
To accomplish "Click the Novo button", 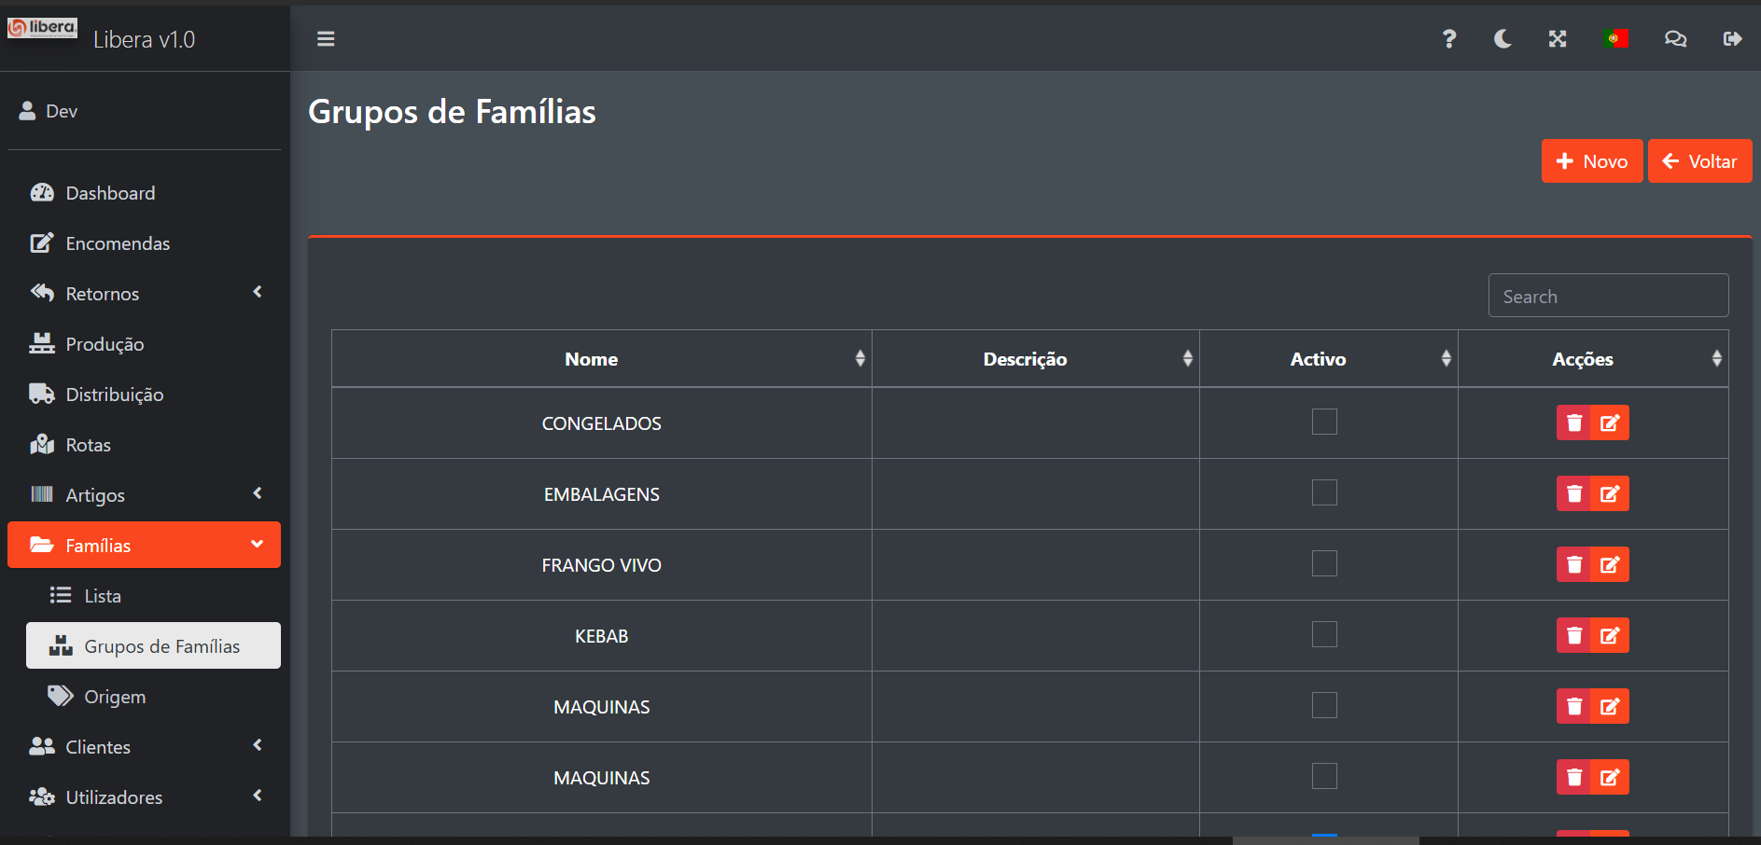I will 1591,161.
